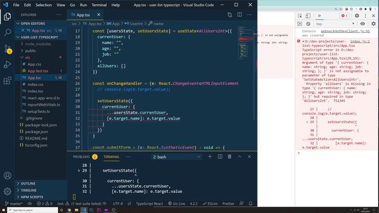Screen dimensions: 379x213
Task: Open tsconfig.json in the file tree
Action: [x=36, y=146]
